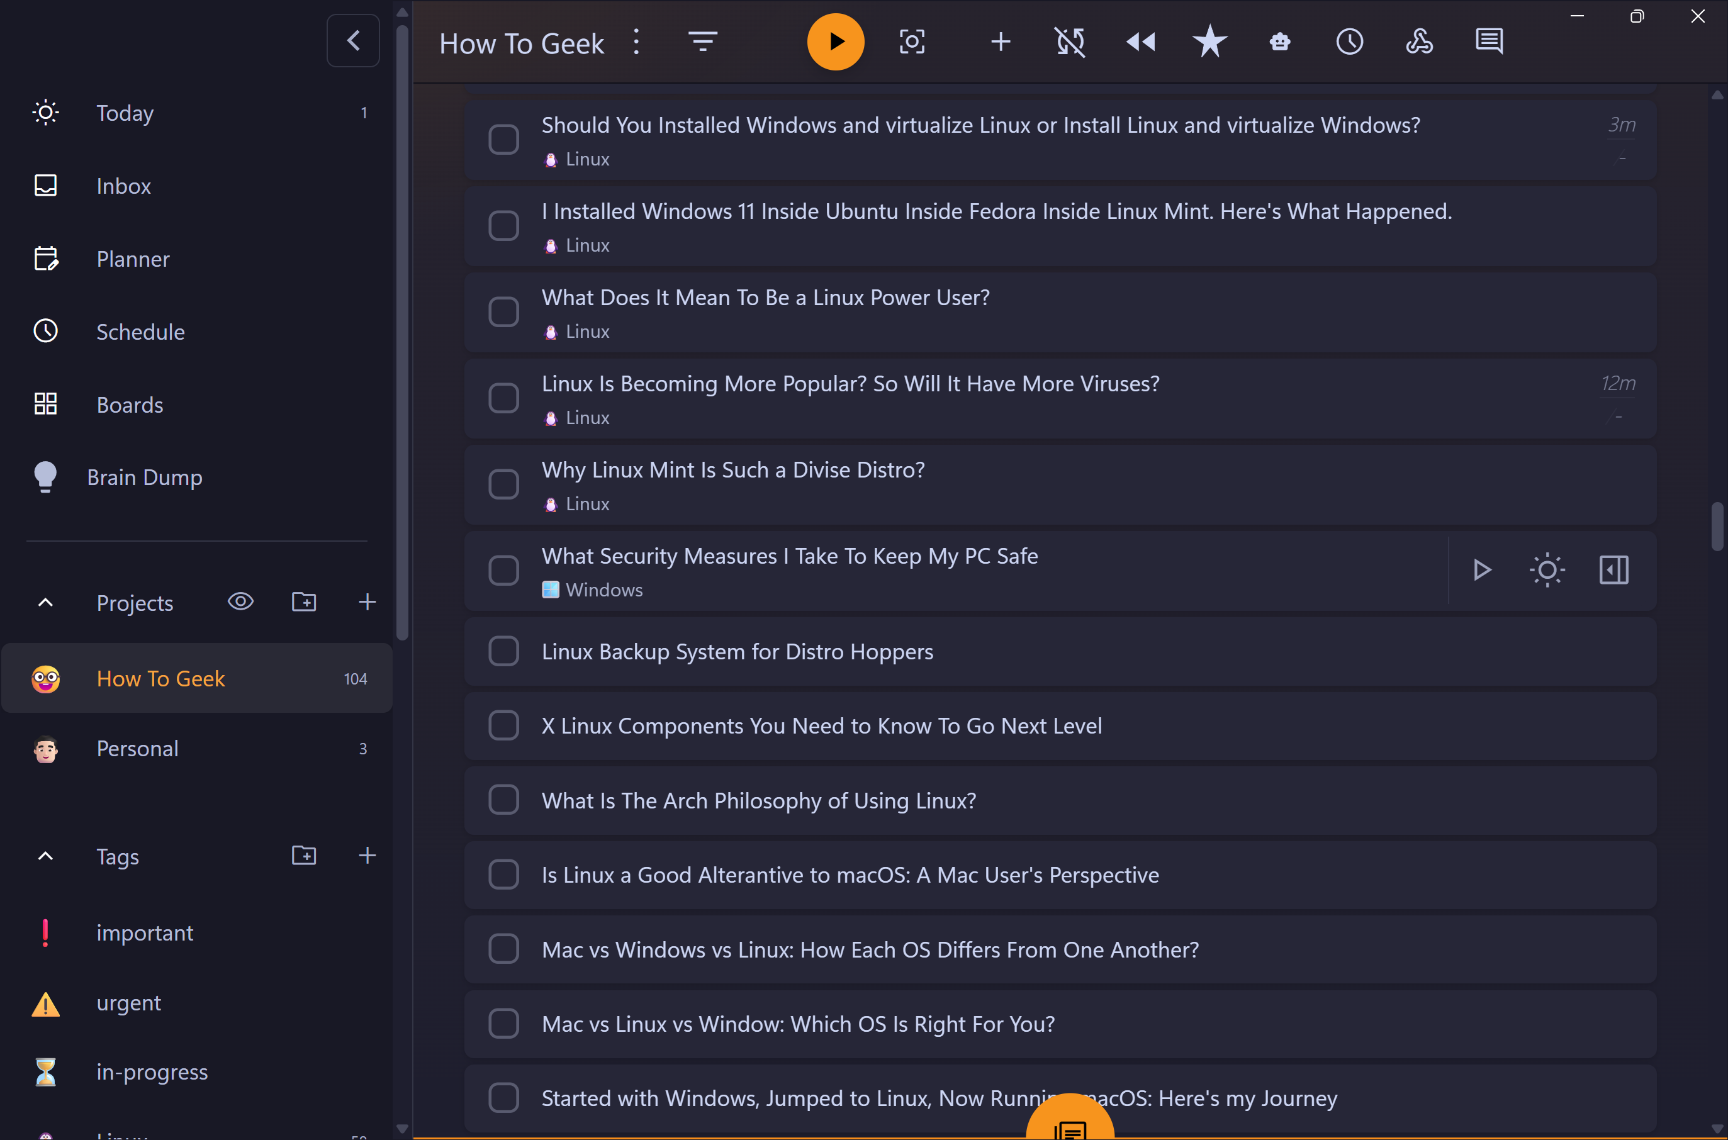
Task: Open the task title 'Mac vs Linux vs Window: Which OS Is Right For You?'
Action: 798,1024
